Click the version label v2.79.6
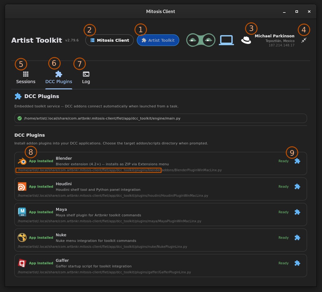Screen dimensions: 322x292 coord(72,40)
